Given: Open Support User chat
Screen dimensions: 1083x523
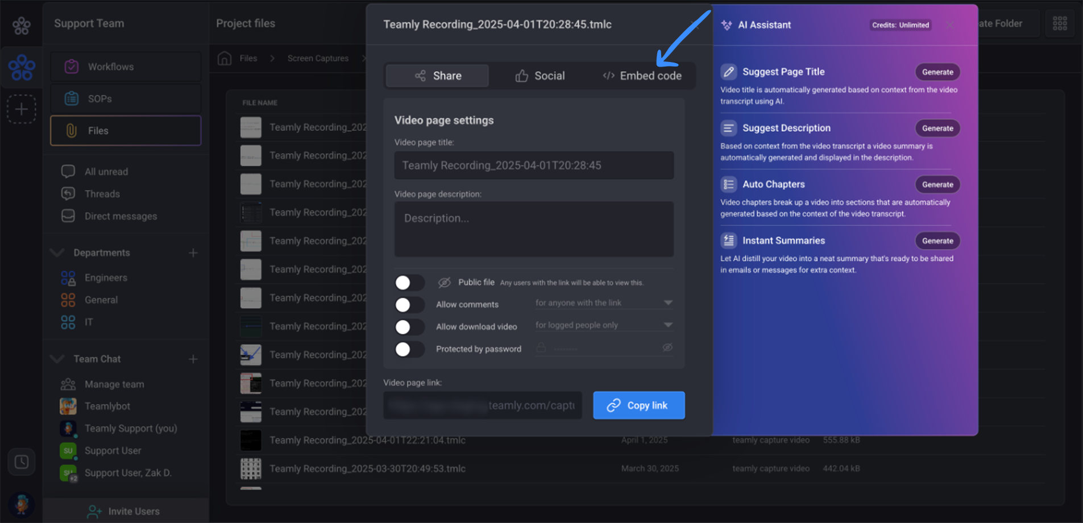Looking at the screenshot, I should point(113,450).
